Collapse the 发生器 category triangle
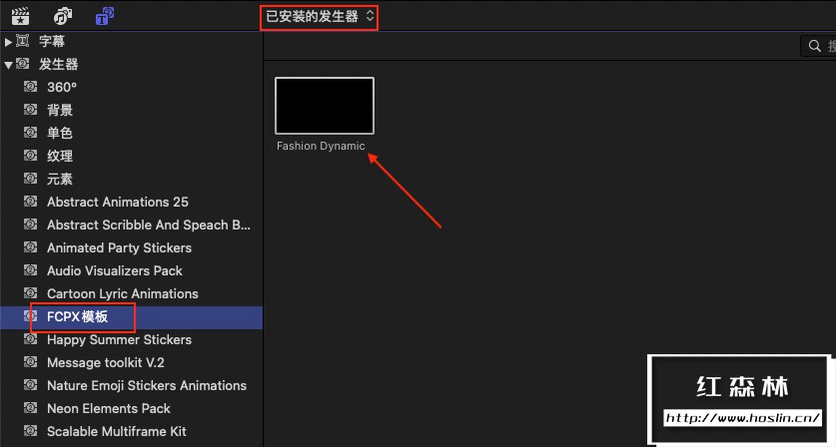The width and height of the screenshot is (836, 447). tap(8, 65)
